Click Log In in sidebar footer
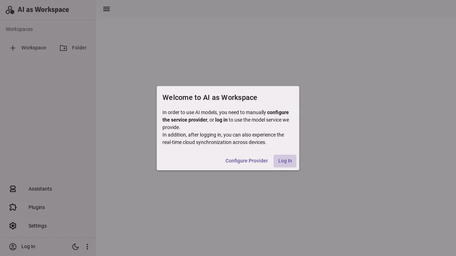The height and width of the screenshot is (256, 456). tap(28, 246)
